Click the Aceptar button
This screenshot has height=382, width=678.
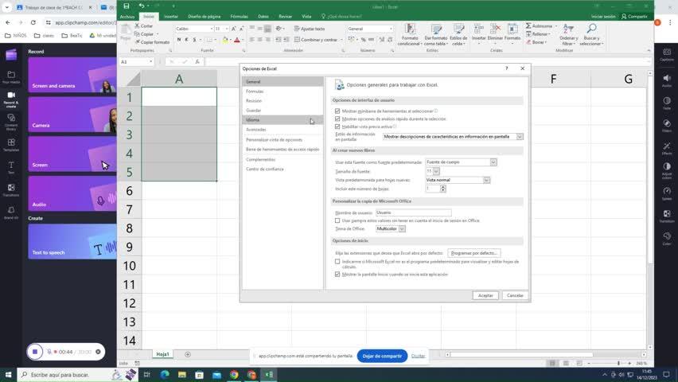click(485, 295)
